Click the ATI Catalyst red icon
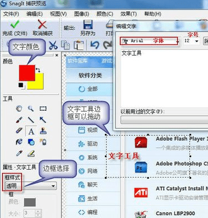 (x=141, y=192)
